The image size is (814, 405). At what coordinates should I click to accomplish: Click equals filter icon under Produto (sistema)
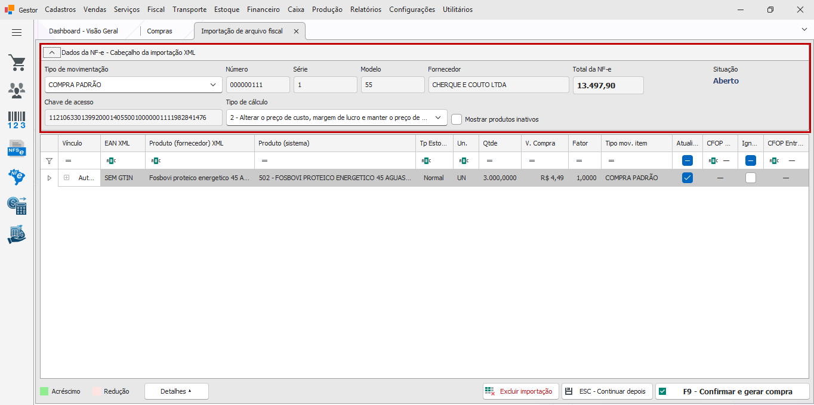click(264, 160)
